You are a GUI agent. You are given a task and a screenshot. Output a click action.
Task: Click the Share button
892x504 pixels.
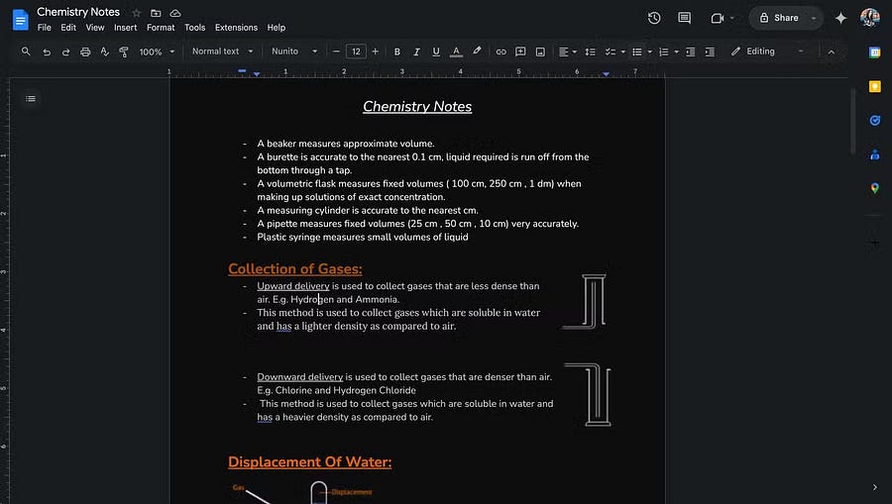pos(779,18)
